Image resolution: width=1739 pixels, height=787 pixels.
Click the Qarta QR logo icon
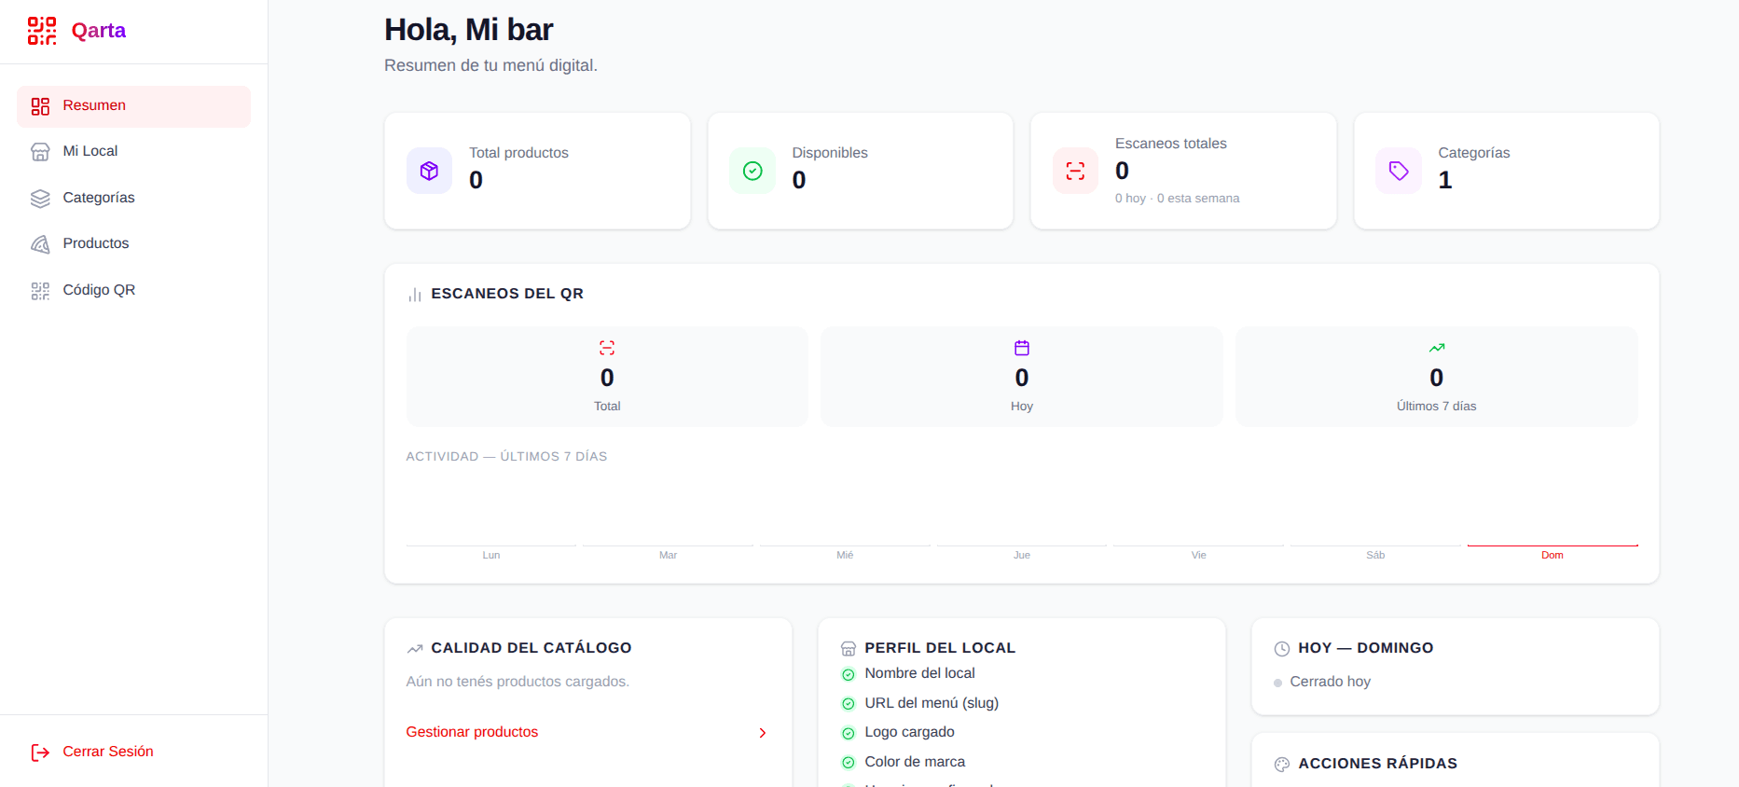pos(42,31)
